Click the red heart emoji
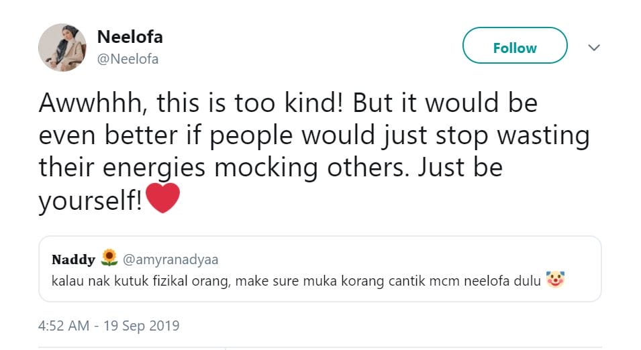641x350 pixels. pyautogui.click(x=163, y=199)
